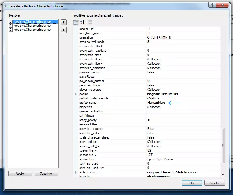The height and width of the screenshot is (195, 233).
Task: Open player_measures Collection value
Action: point(154,90)
